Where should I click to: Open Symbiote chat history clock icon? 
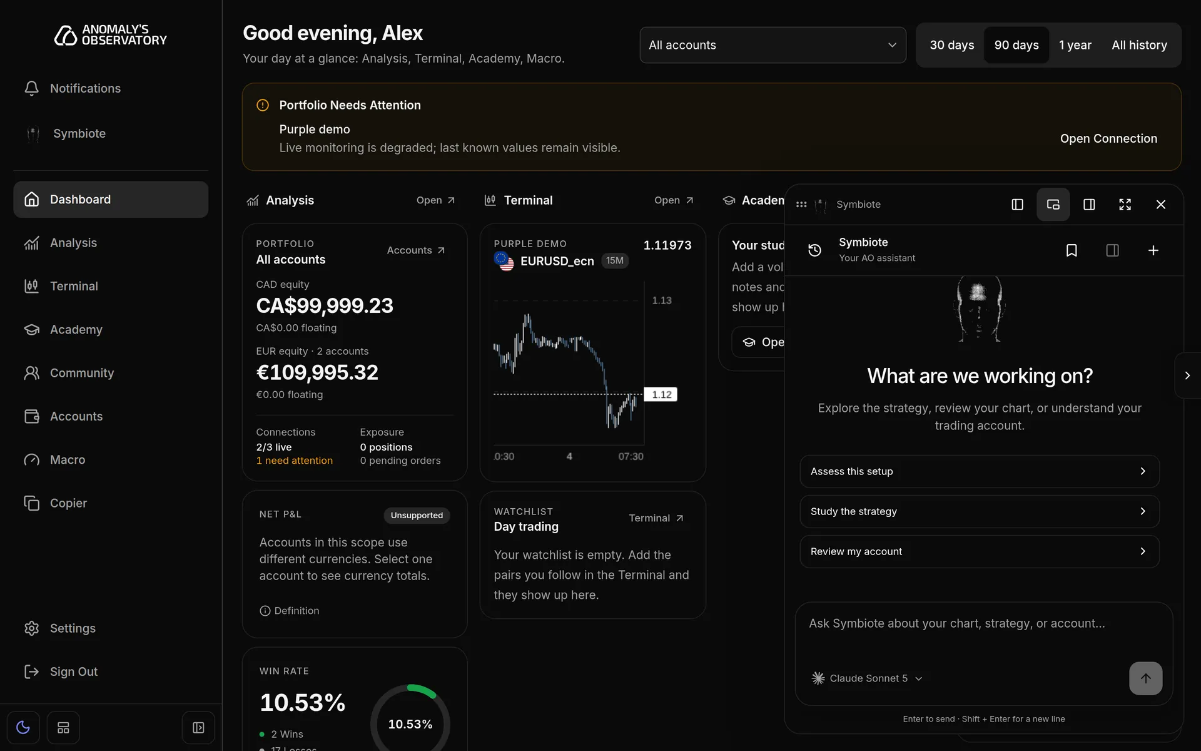(x=814, y=250)
